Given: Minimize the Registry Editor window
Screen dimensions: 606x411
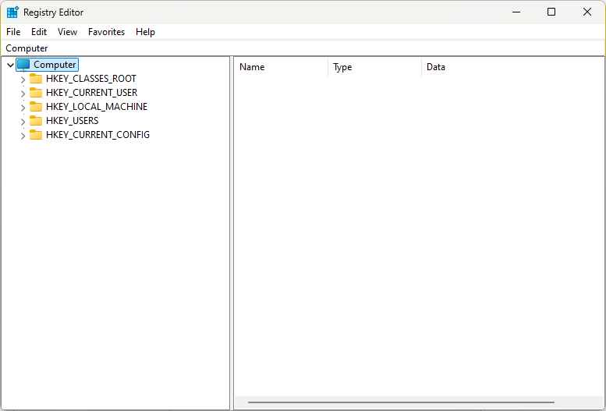Looking at the screenshot, I should pyautogui.click(x=516, y=12).
